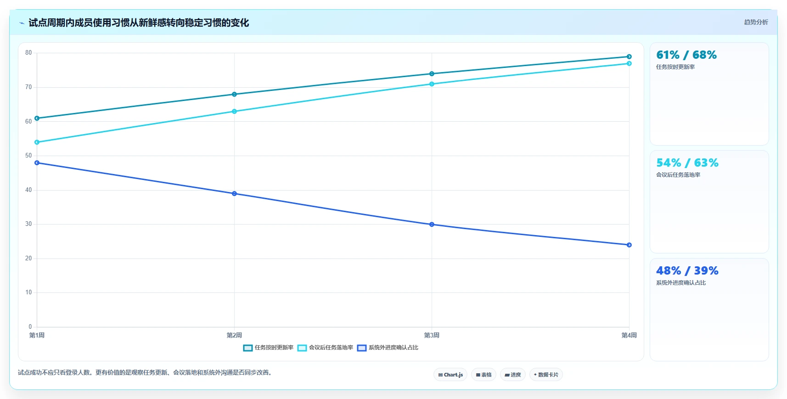Click the 会议后任务落地率 card caption

click(678, 175)
